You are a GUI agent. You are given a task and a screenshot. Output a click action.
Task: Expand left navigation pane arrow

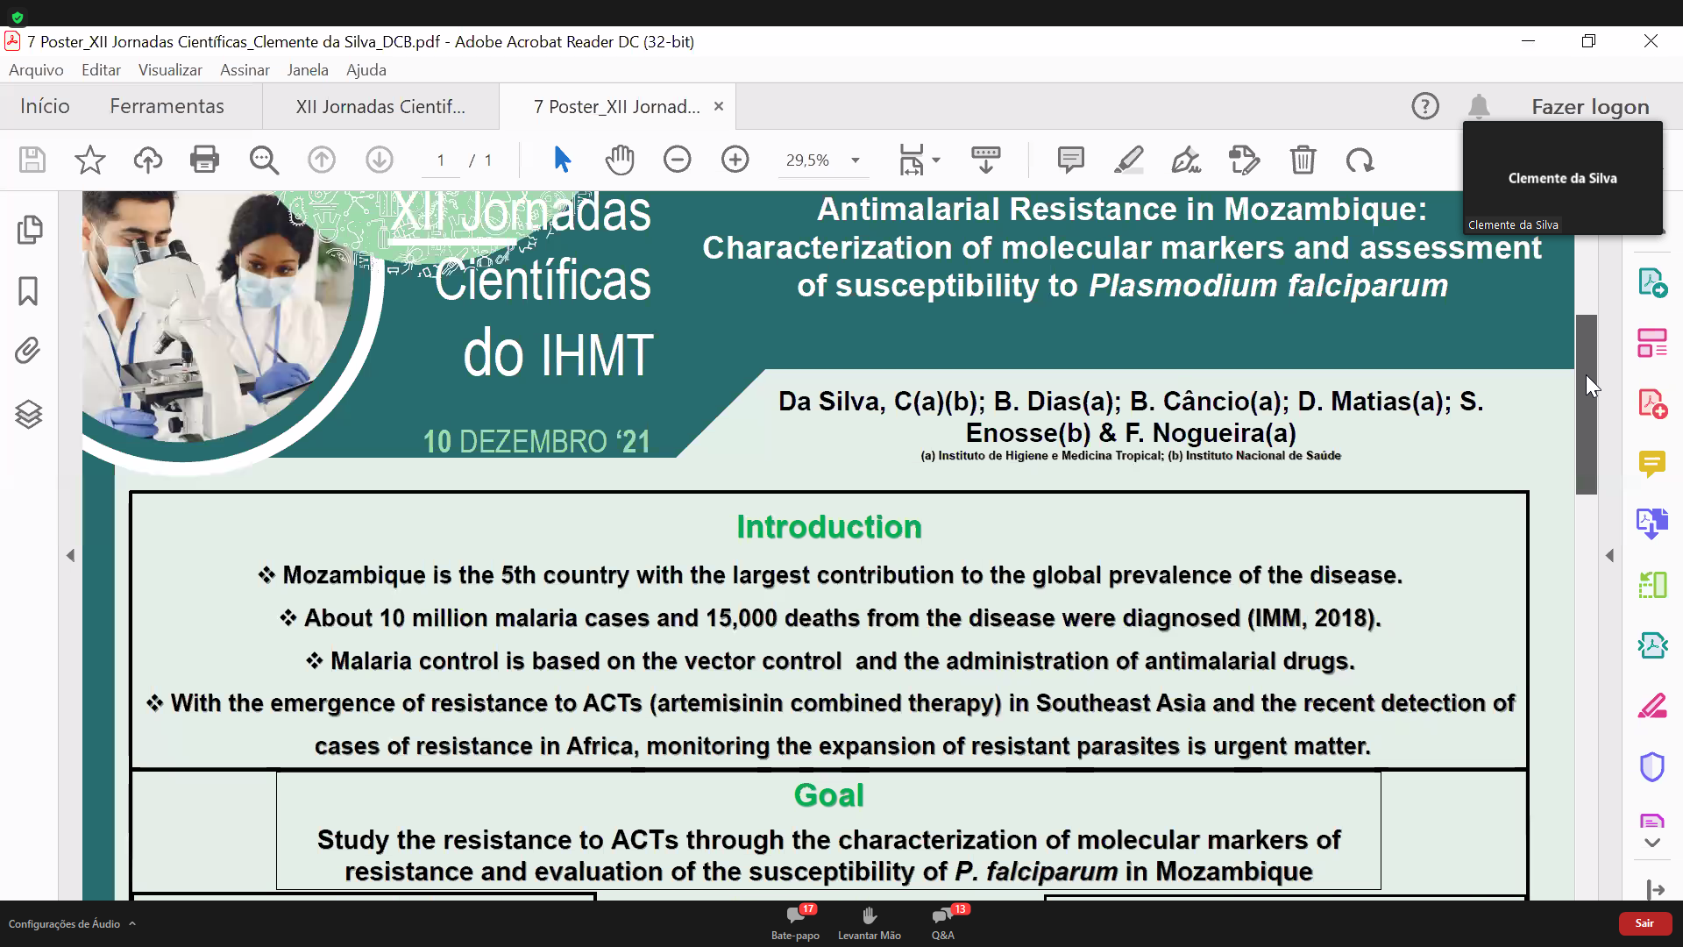[70, 555]
